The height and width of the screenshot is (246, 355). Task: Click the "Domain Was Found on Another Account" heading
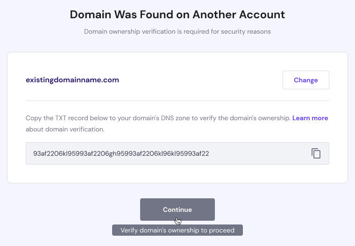177,14
